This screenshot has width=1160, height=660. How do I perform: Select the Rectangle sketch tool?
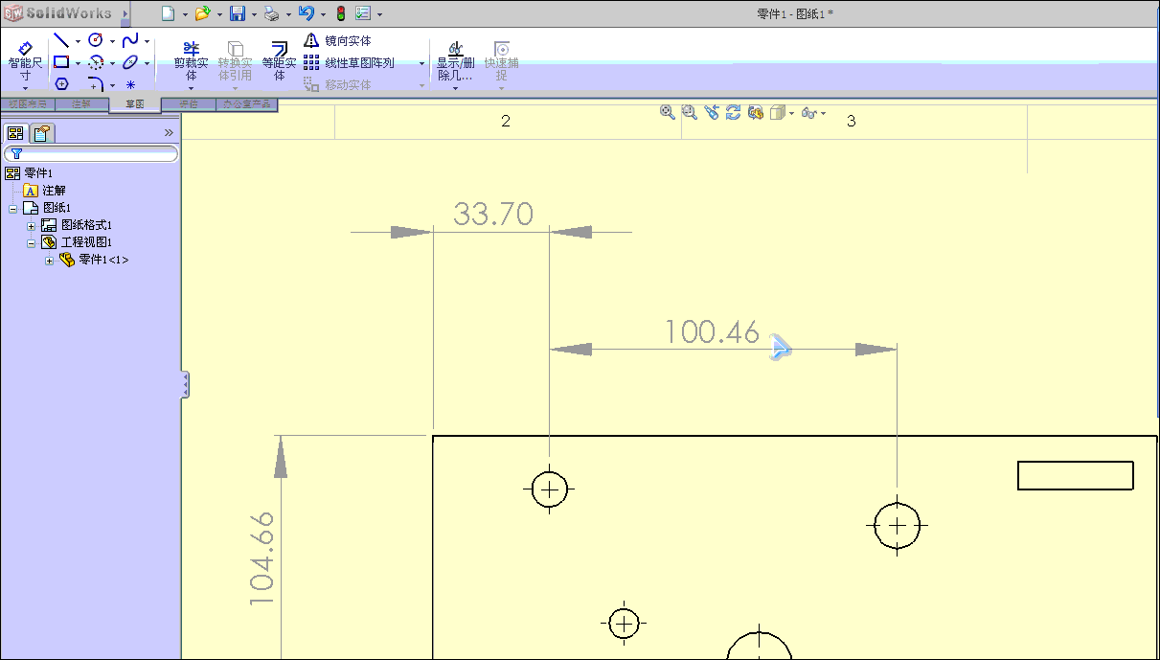pyautogui.click(x=61, y=62)
